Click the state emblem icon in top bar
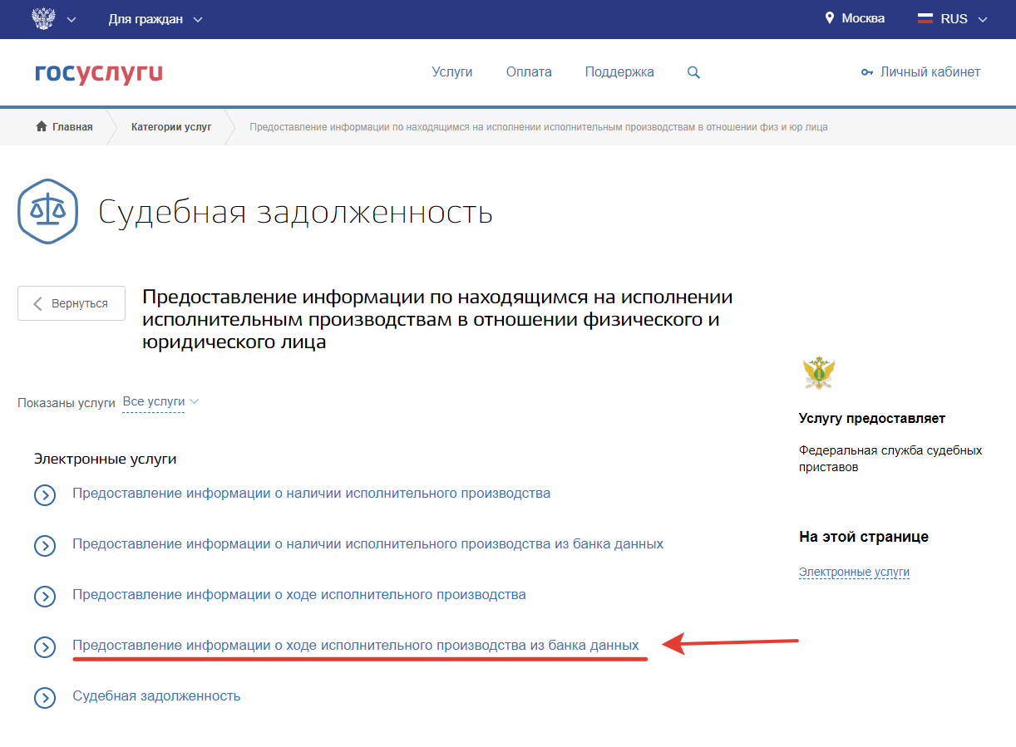The image size is (1016, 747). click(x=43, y=18)
